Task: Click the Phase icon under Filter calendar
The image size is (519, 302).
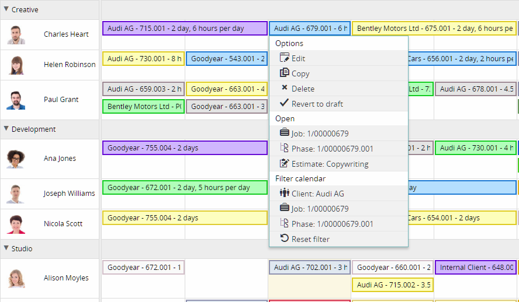Action: tap(284, 223)
